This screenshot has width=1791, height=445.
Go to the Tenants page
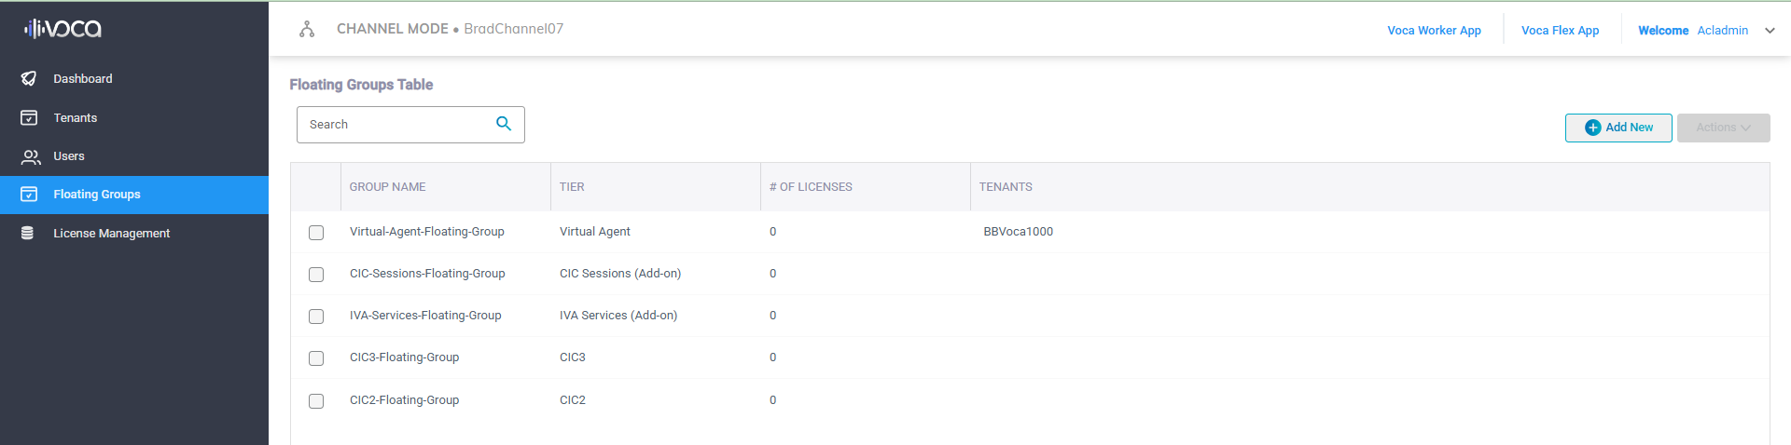(75, 118)
